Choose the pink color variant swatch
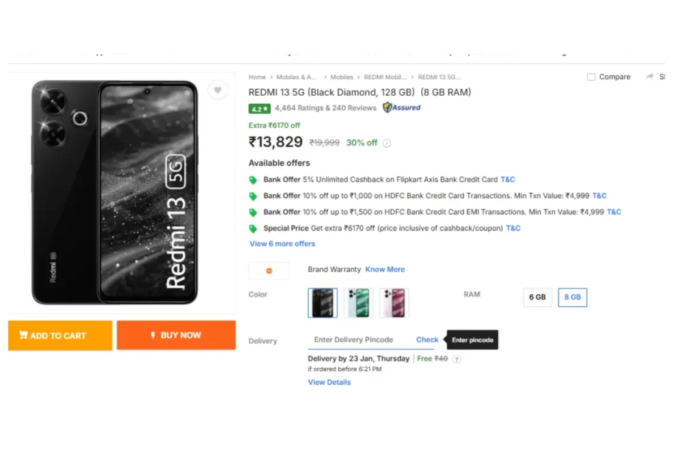The height and width of the screenshot is (467, 700). [394, 303]
